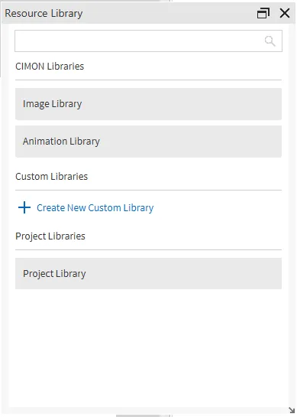Click the Project Libraries section heading

50,236
